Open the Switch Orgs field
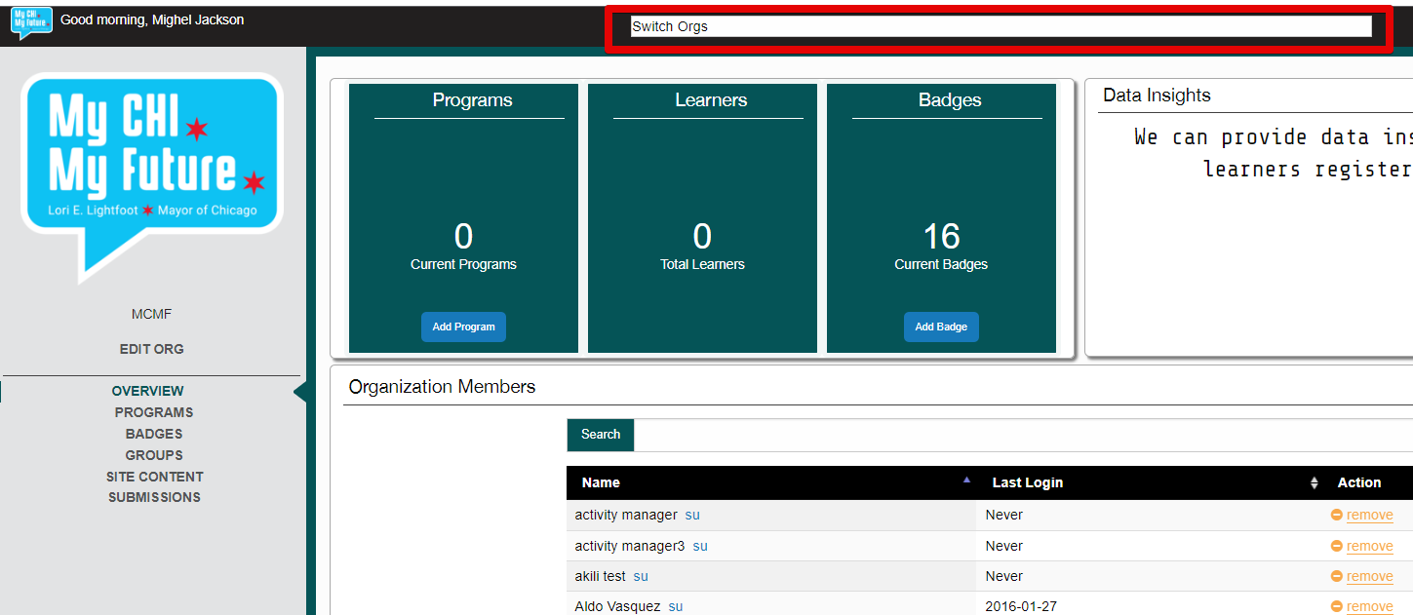This screenshot has height=615, width=1413. coord(1000,27)
